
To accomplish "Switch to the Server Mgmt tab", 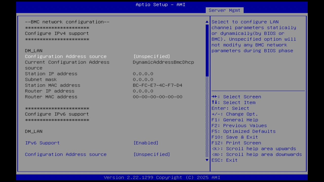I will point(224,10).
